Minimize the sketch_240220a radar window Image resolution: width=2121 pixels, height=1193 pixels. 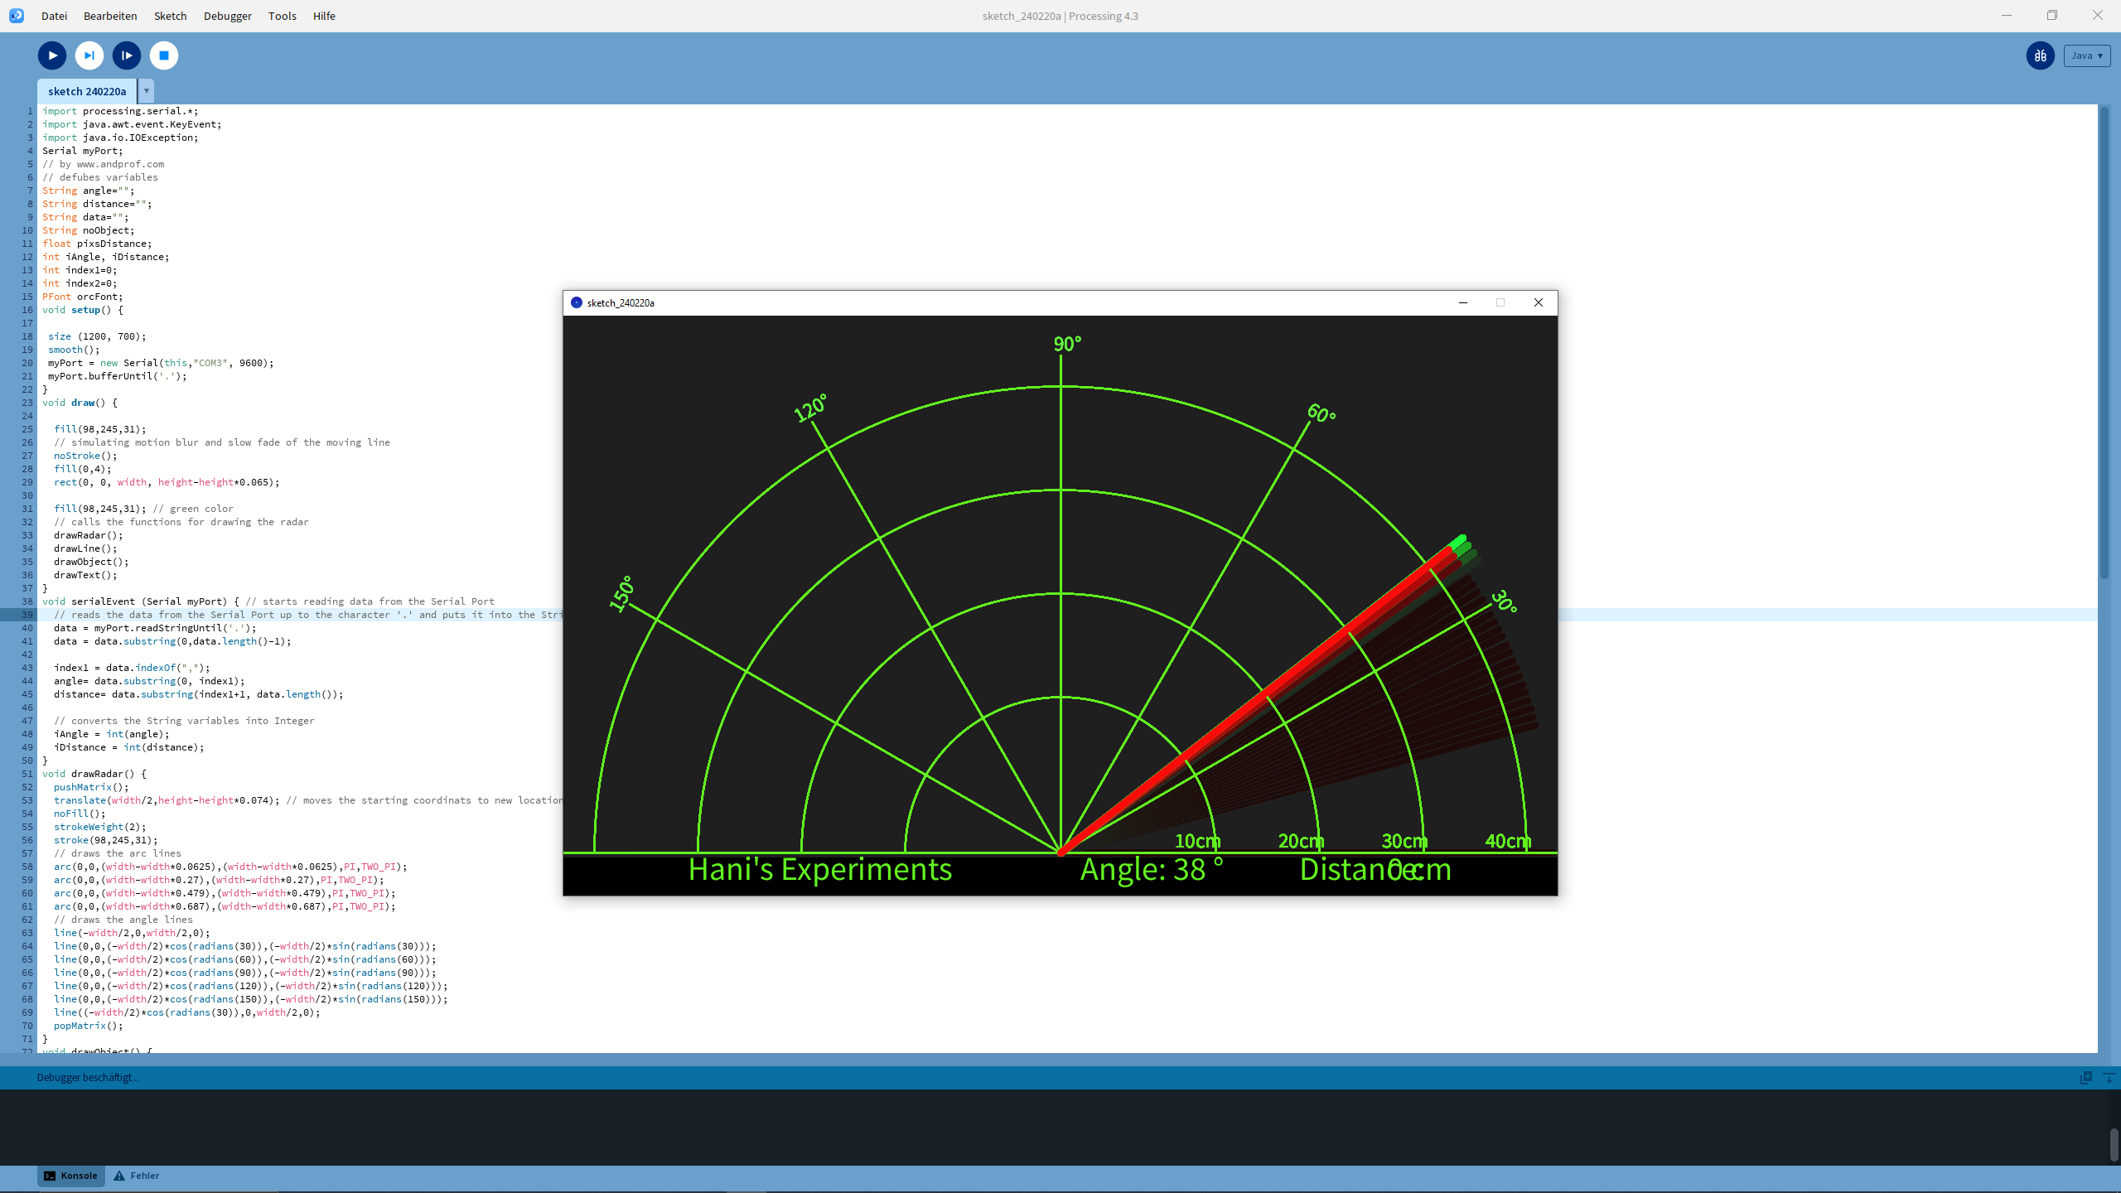(1463, 302)
